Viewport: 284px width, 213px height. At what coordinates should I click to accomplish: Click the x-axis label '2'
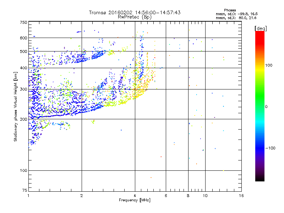click(82, 196)
